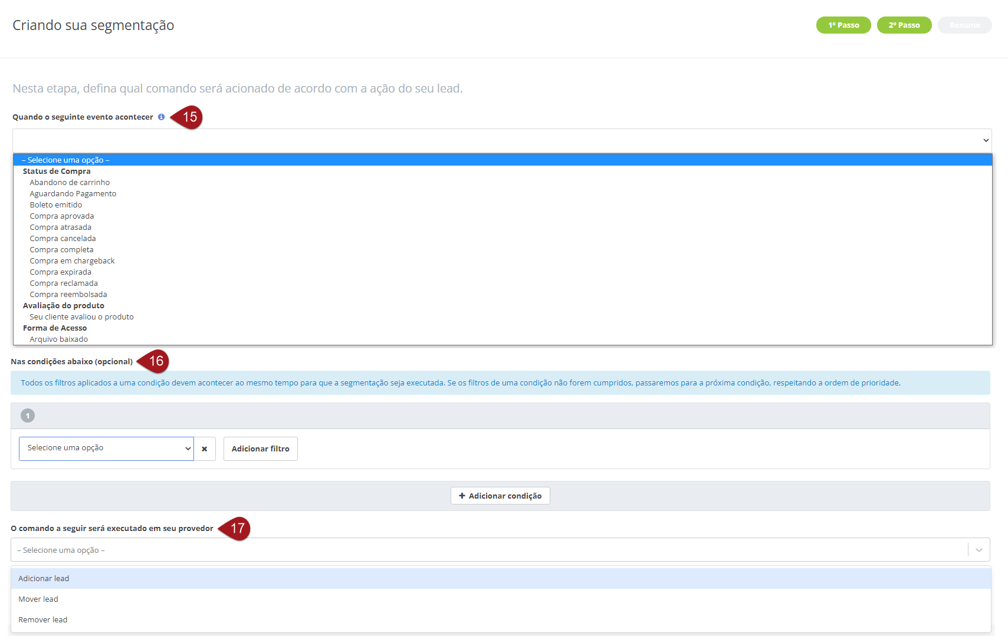Viewport: 1008px width, 643px height.
Task: Select 'Arquivo baixado' event option
Action: (59, 339)
